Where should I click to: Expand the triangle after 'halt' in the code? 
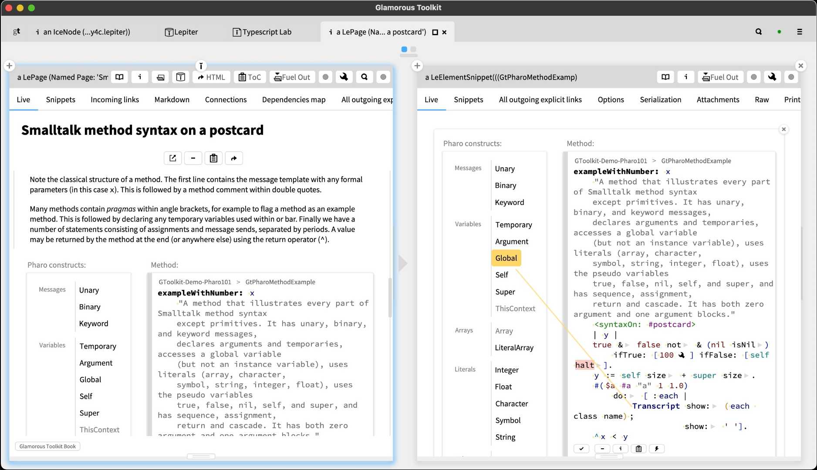(598, 366)
